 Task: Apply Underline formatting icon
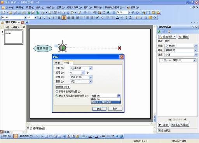point(49,17)
